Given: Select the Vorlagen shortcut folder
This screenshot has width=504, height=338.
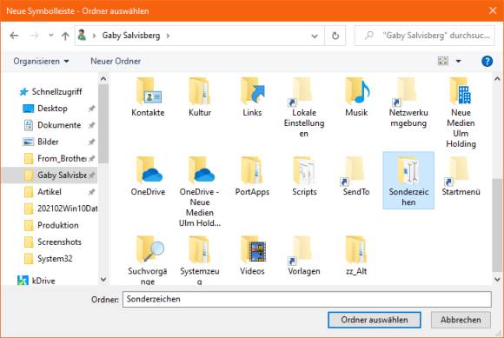Looking at the screenshot, I should (304, 256).
